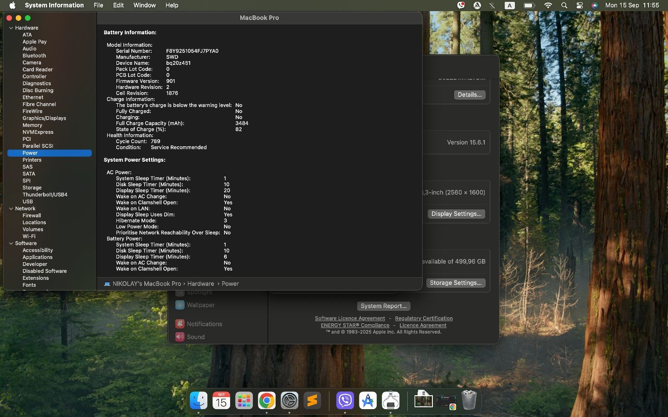Open the Regulatory Certification link
The height and width of the screenshot is (417, 668).
point(424,318)
